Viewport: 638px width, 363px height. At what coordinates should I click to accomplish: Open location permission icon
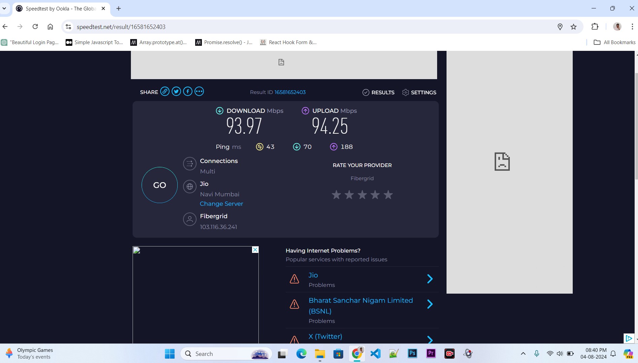pos(560,27)
